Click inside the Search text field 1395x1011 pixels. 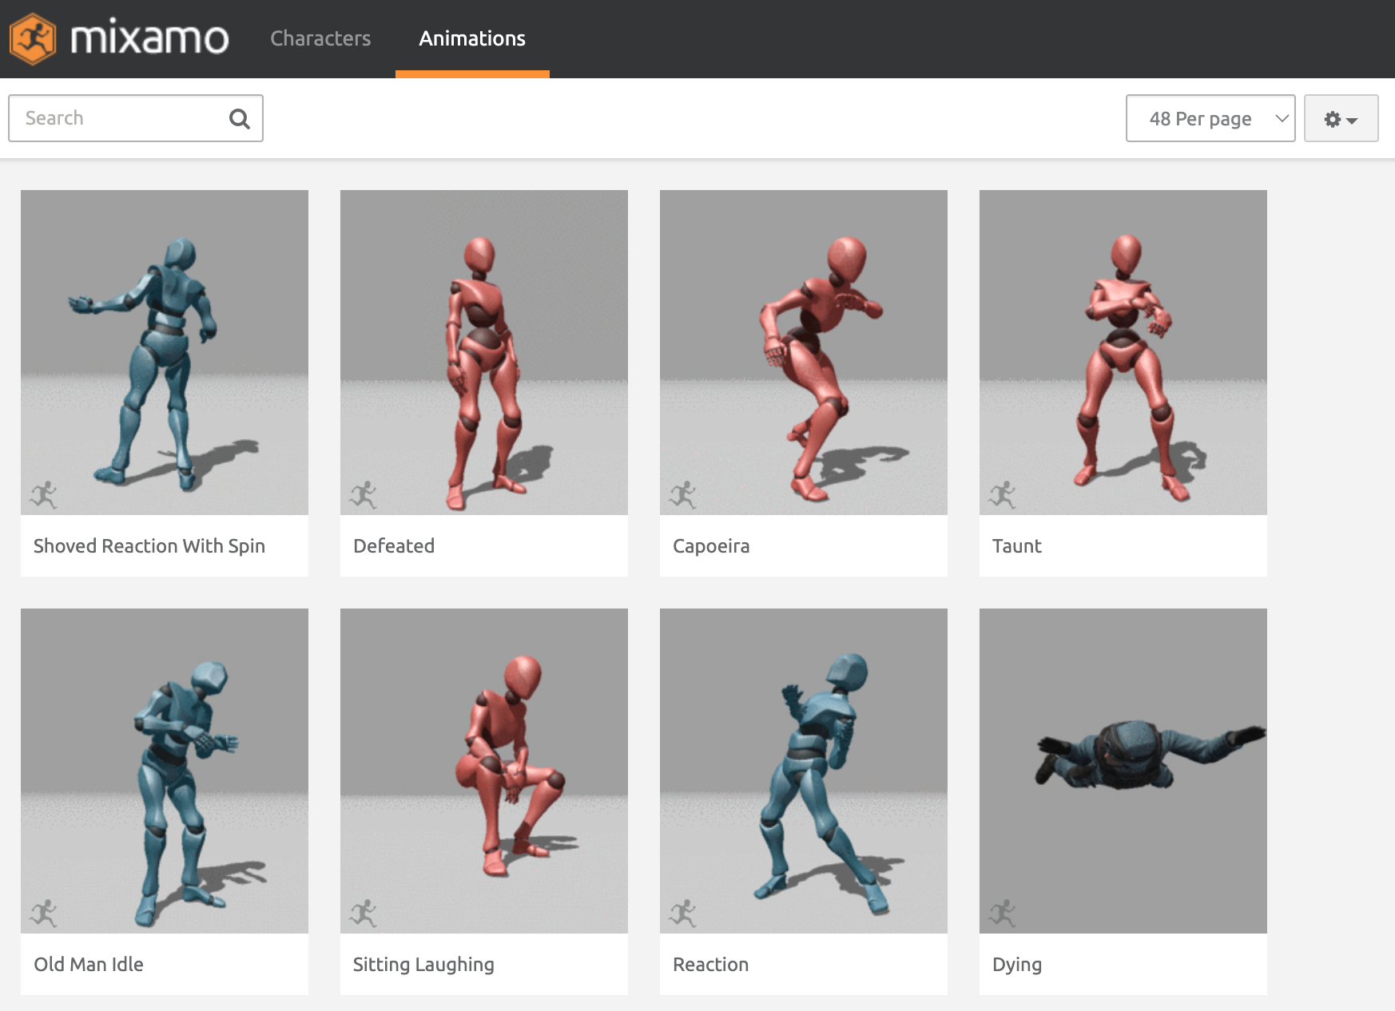pos(120,119)
